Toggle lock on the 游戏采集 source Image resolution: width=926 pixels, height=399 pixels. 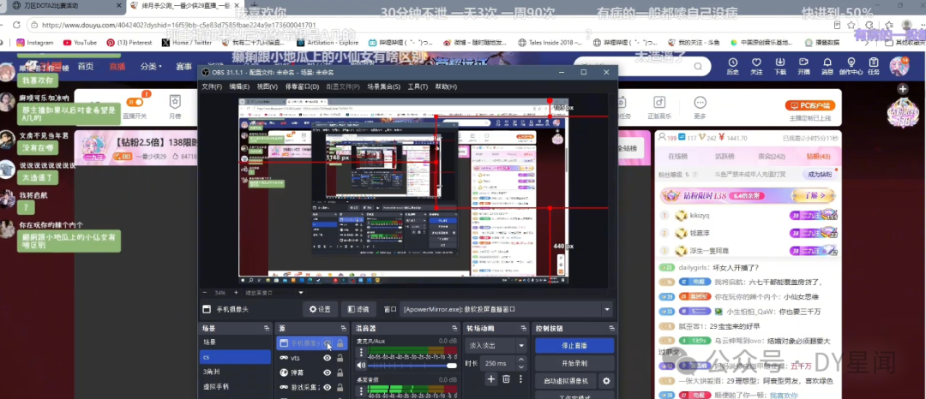(x=340, y=388)
